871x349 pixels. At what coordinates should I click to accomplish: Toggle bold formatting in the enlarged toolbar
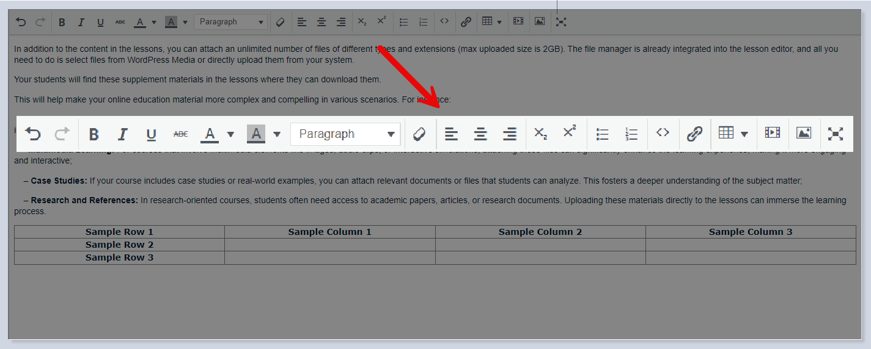click(94, 134)
